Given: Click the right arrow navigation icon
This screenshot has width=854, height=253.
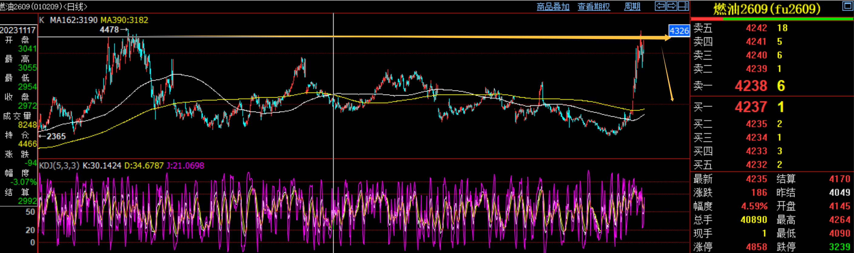Looking at the screenshot, I should [672, 6].
